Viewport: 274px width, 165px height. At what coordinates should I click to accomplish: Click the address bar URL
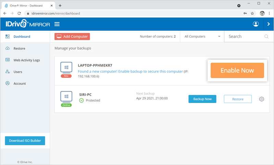tap(56, 13)
